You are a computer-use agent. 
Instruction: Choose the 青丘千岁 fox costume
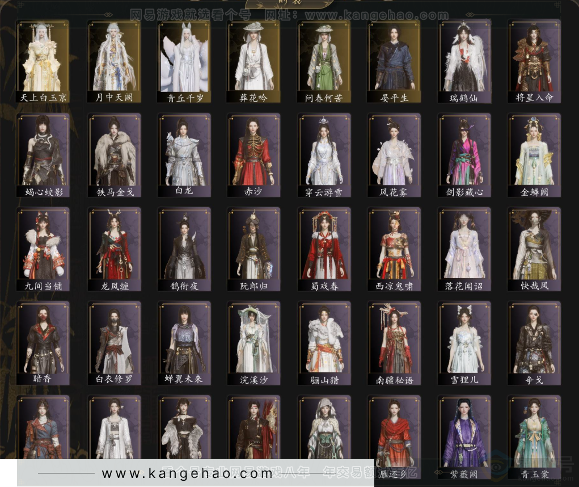[184, 61]
